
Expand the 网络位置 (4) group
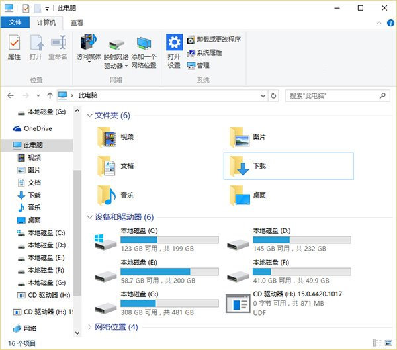click(89, 327)
